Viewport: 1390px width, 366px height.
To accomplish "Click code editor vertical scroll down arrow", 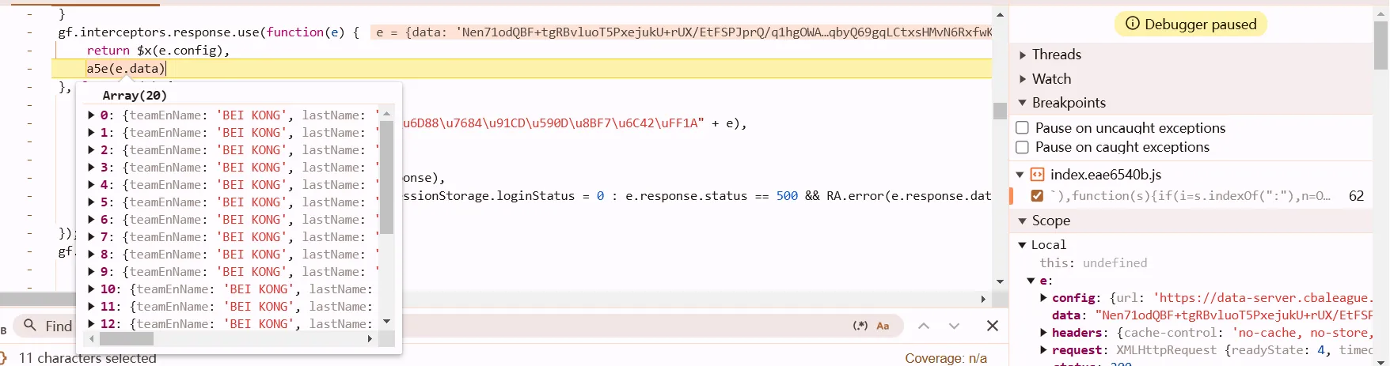I will 1000,282.
